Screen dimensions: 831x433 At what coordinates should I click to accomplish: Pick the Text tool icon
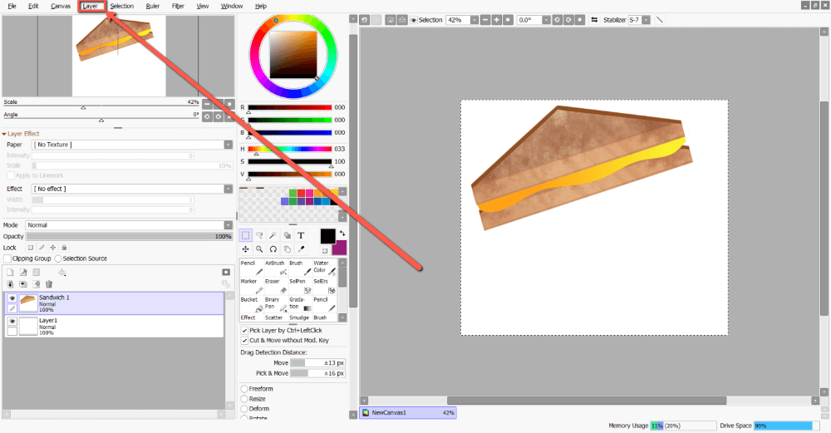pos(301,235)
